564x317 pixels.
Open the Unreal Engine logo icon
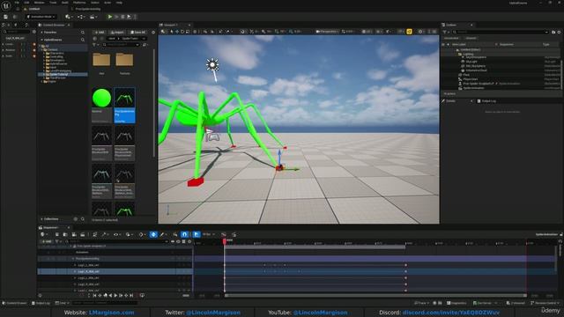(x=6, y=5)
